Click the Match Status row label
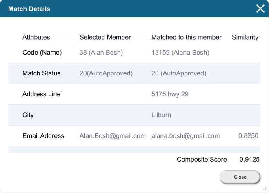Image resolution: width=269 pixels, height=193 pixels. pyautogui.click(x=42, y=73)
